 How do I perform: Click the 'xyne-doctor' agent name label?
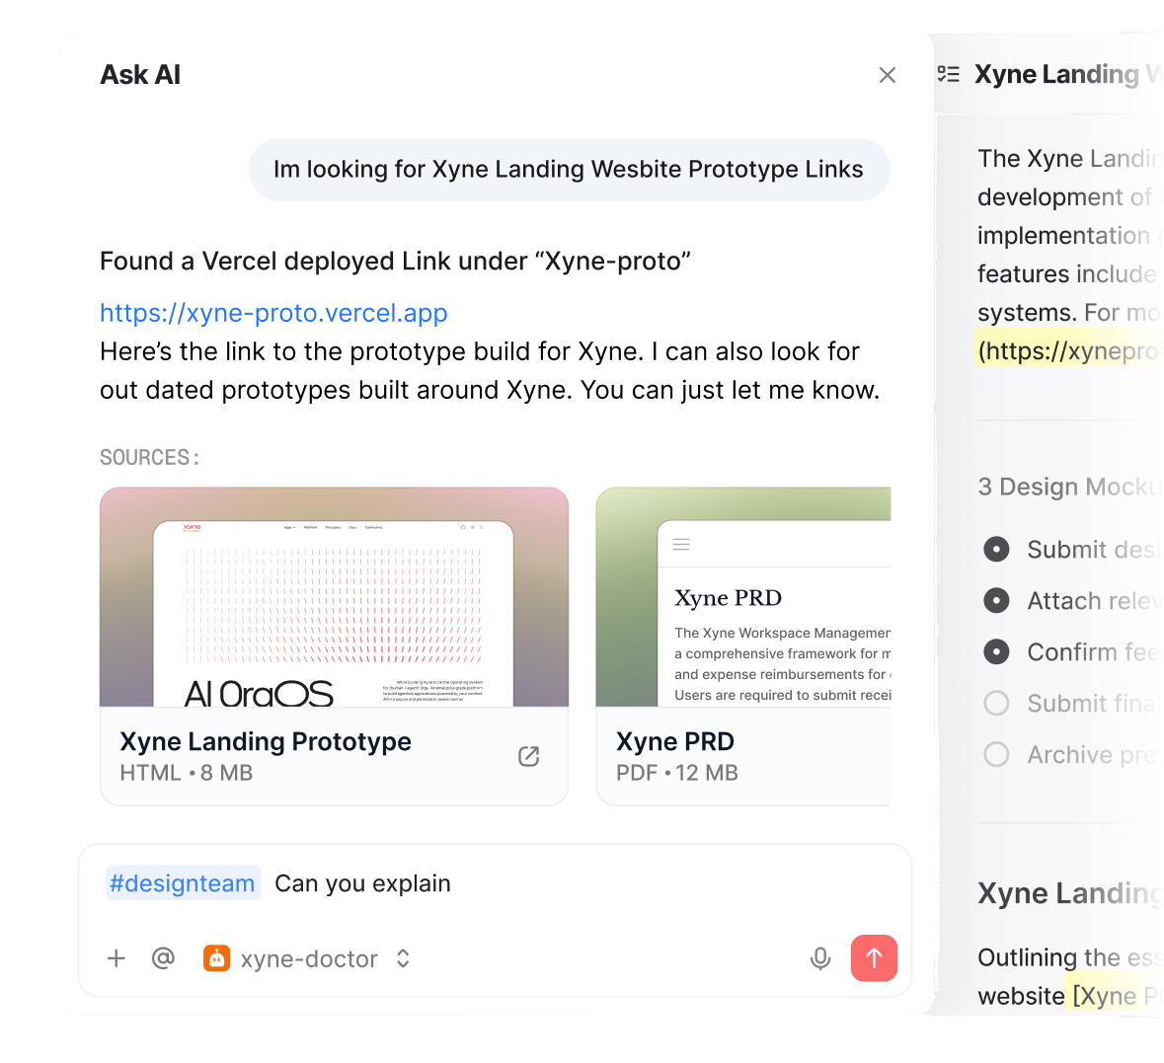click(309, 959)
